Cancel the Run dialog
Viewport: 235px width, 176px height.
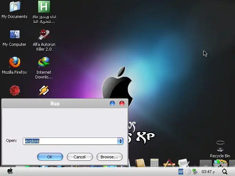[80, 157]
